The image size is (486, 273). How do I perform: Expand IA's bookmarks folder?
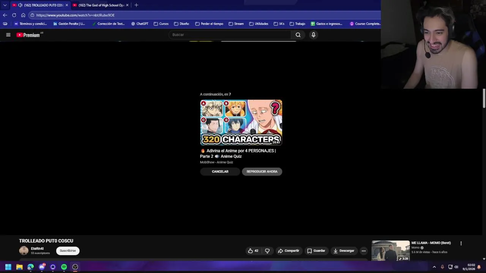tap(279, 24)
